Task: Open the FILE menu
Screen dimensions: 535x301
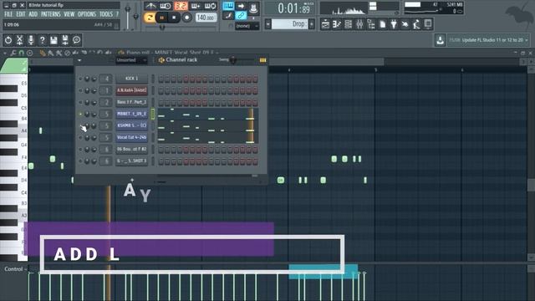Action: [8, 14]
